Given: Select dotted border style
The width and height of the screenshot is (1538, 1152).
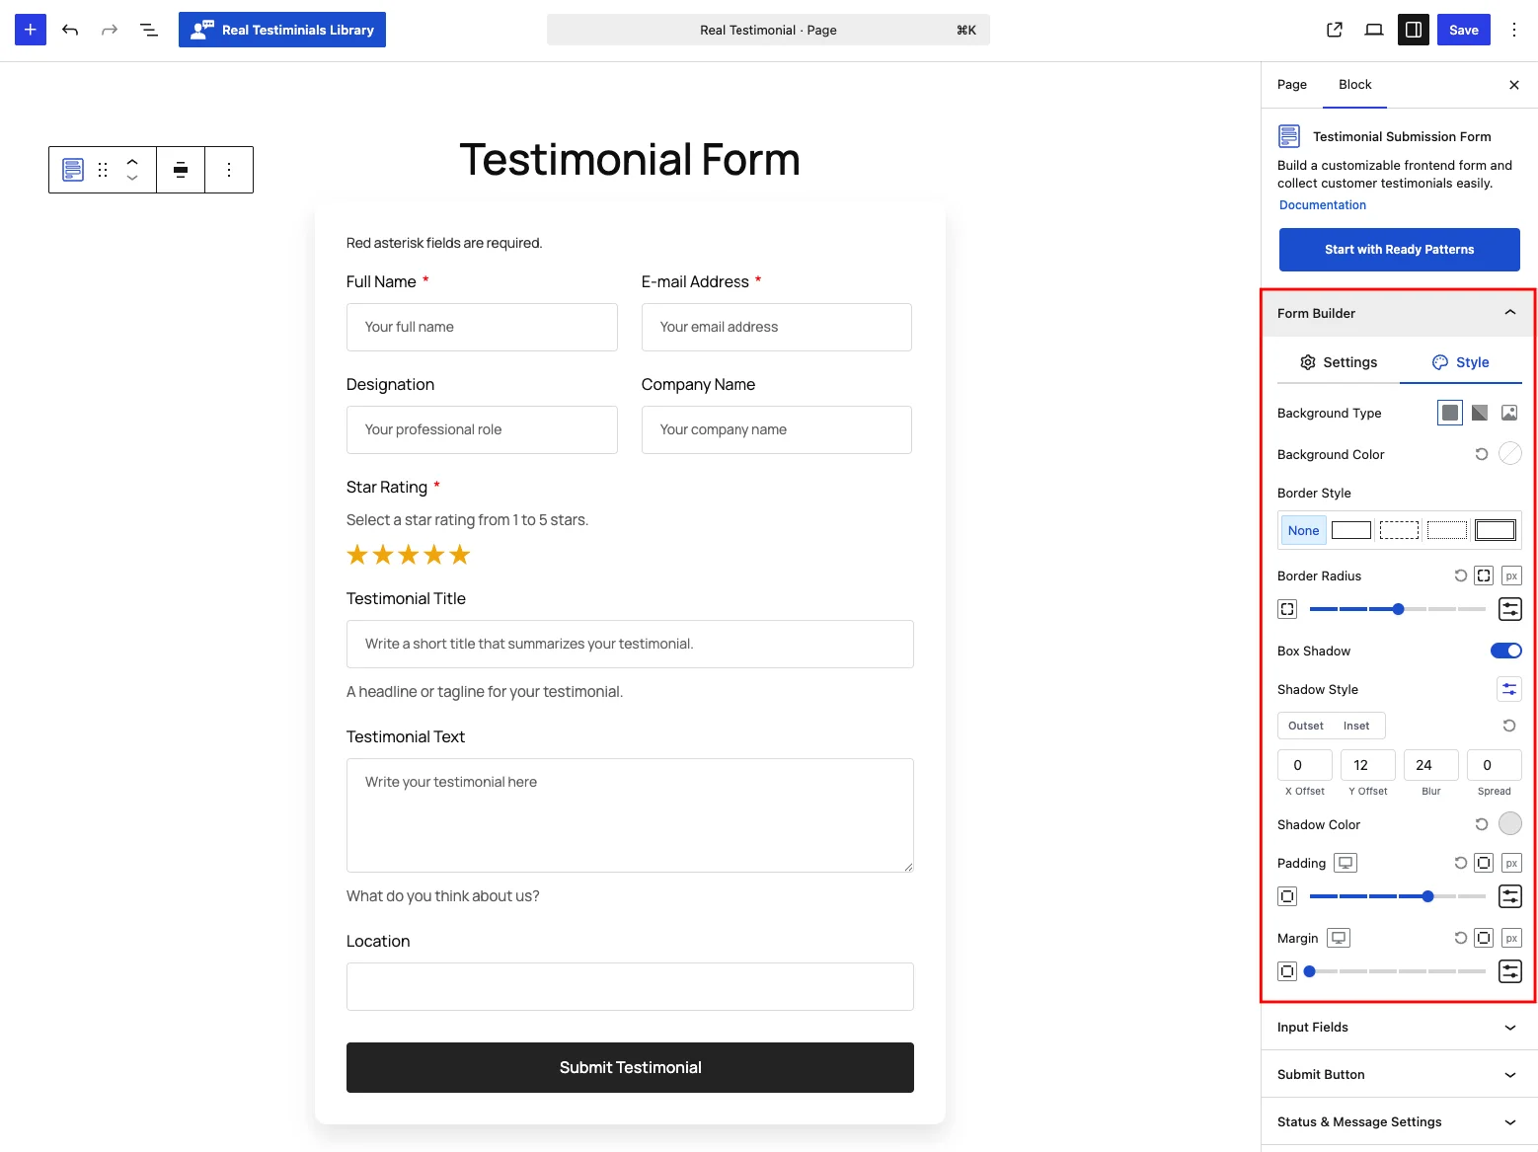Looking at the screenshot, I should coord(1447,530).
